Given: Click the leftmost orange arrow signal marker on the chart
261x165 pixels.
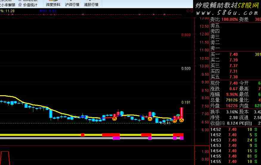Looking at the screenshot, I should pos(114,119).
